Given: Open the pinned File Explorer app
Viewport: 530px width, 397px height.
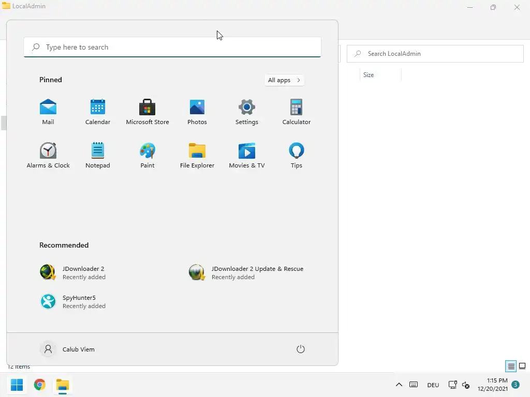Looking at the screenshot, I should coord(197,155).
